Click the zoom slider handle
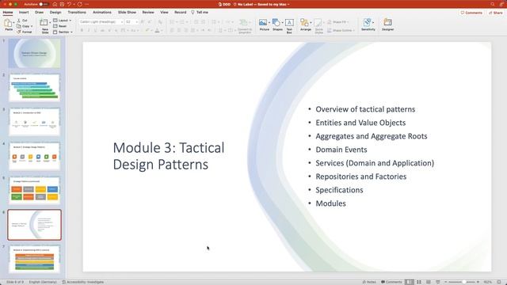The height and width of the screenshot is (285, 507). [x=463, y=282]
